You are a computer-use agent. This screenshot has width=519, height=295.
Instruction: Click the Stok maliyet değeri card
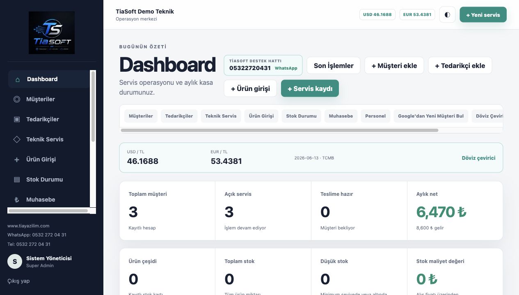455,272
